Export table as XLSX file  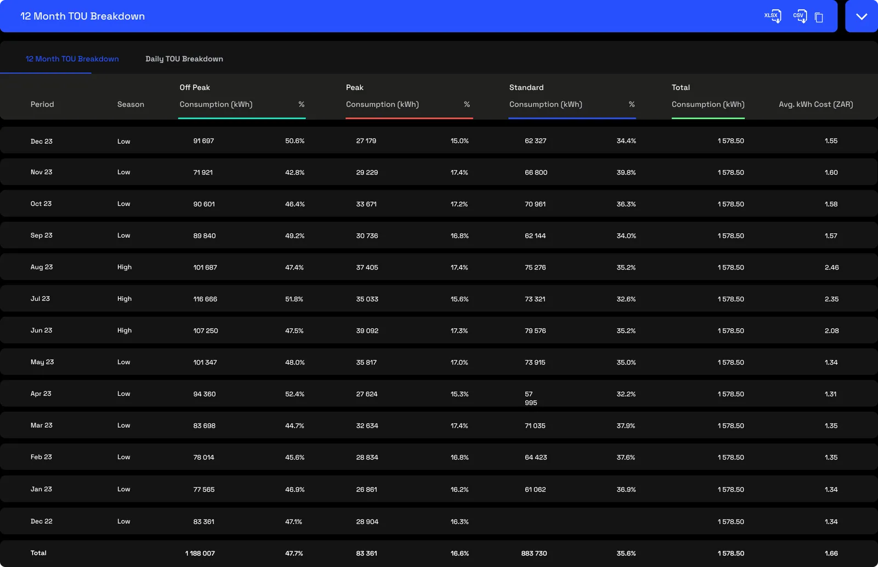pyautogui.click(x=773, y=16)
